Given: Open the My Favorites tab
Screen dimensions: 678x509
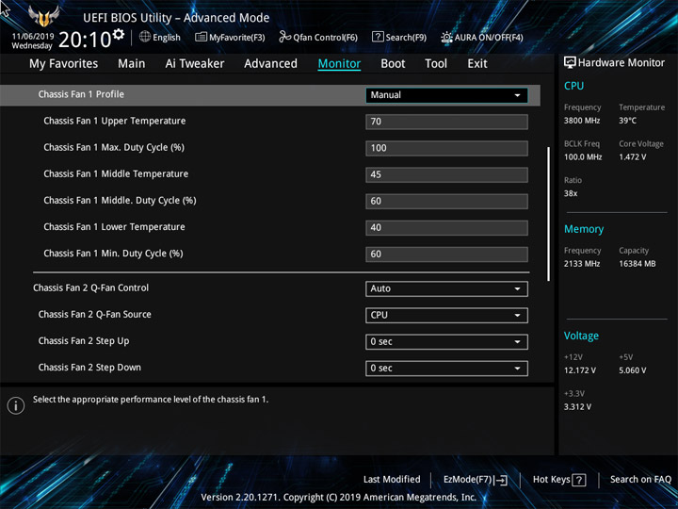Looking at the screenshot, I should (x=64, y=64).
